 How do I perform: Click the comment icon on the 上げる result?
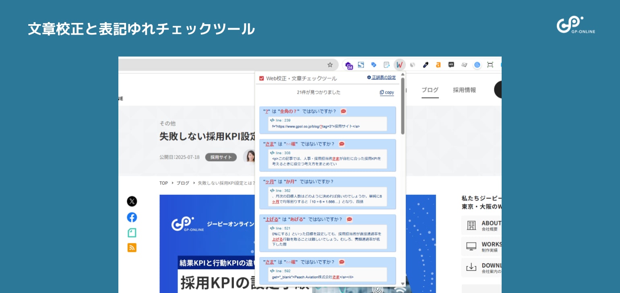[x=349, y=219]
